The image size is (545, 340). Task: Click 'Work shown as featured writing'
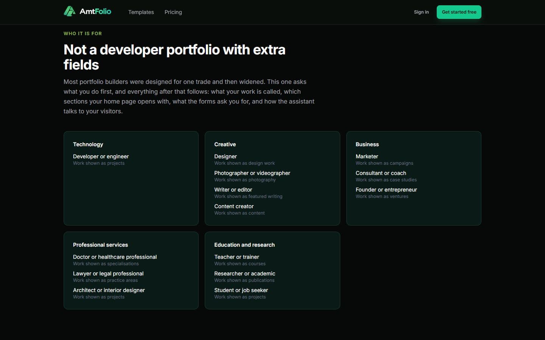click(x=248, y=196)
